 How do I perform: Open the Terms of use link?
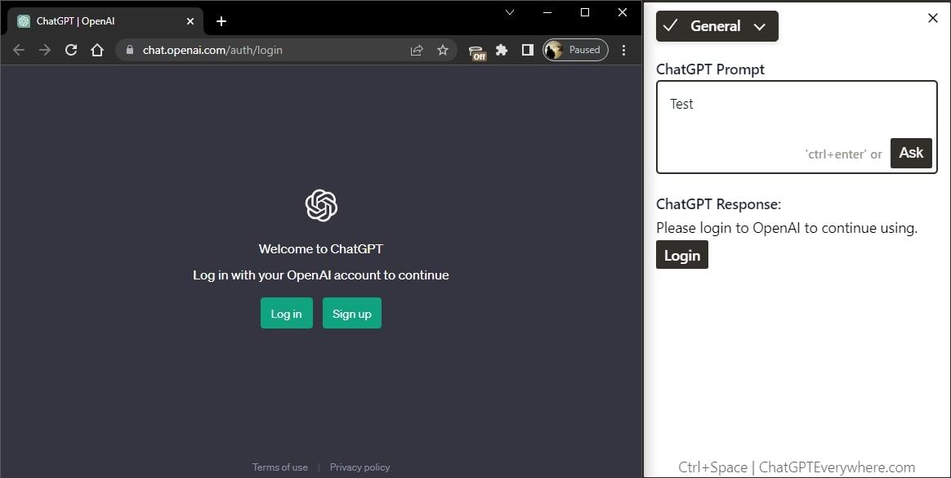pos(280,467)
